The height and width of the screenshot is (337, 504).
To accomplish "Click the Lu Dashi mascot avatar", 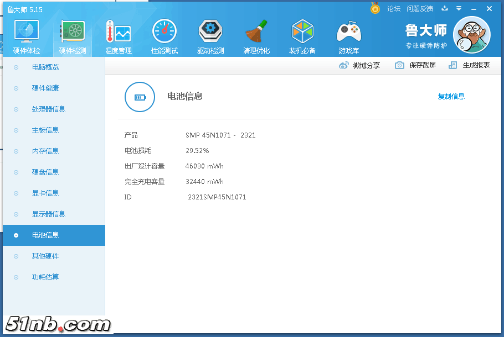I will coord(471,35).
